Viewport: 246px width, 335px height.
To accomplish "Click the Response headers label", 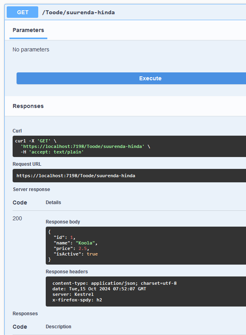I will pos(67,272).
